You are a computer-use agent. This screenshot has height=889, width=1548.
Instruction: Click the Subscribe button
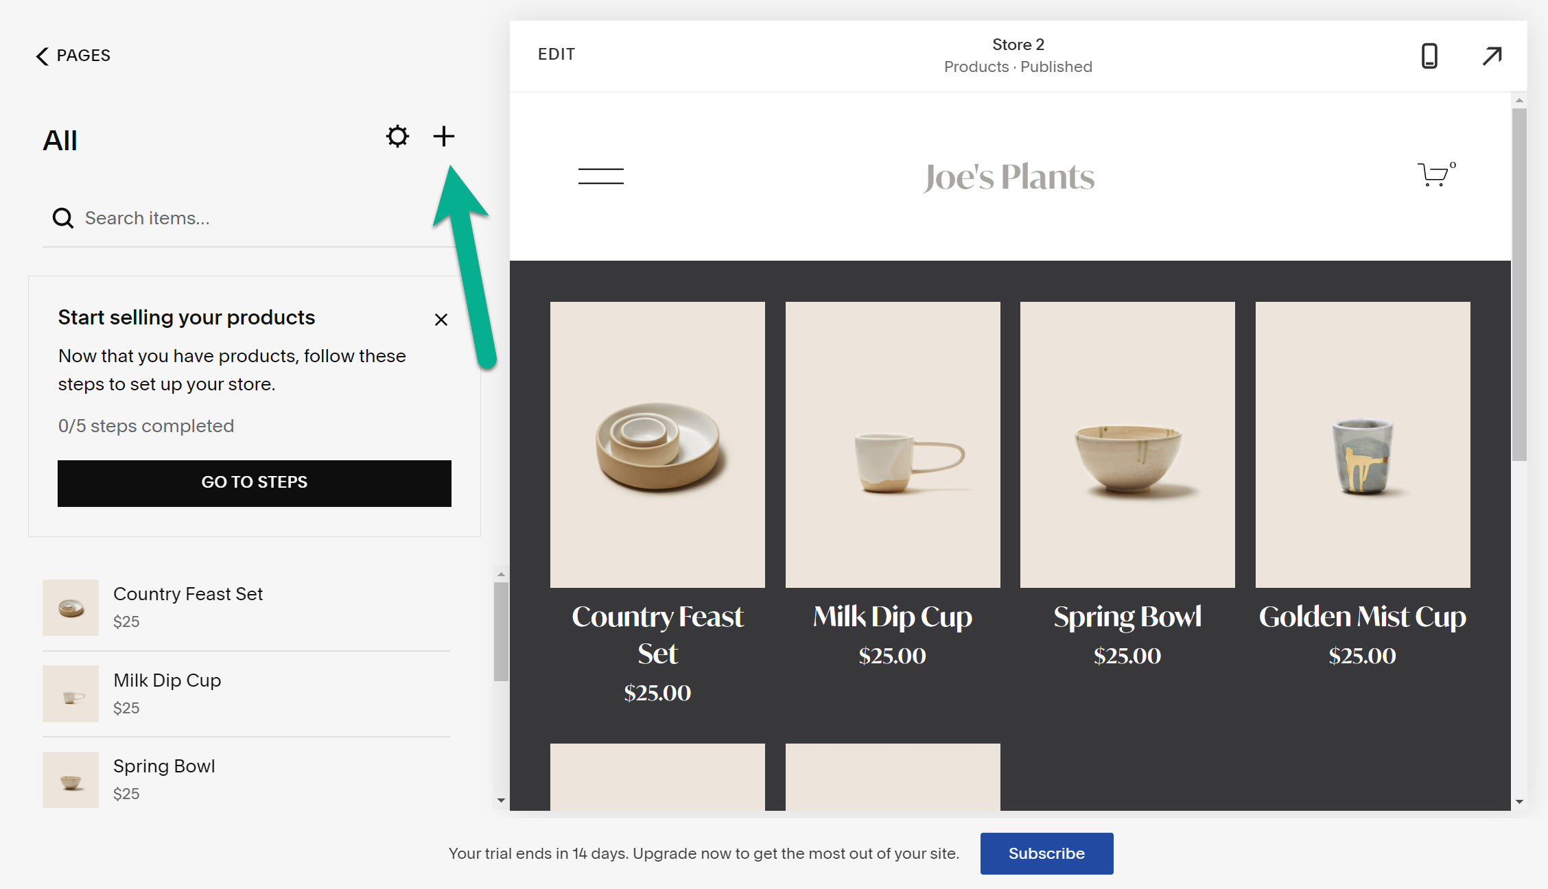pyautogui.click(x=1046, y=853)
